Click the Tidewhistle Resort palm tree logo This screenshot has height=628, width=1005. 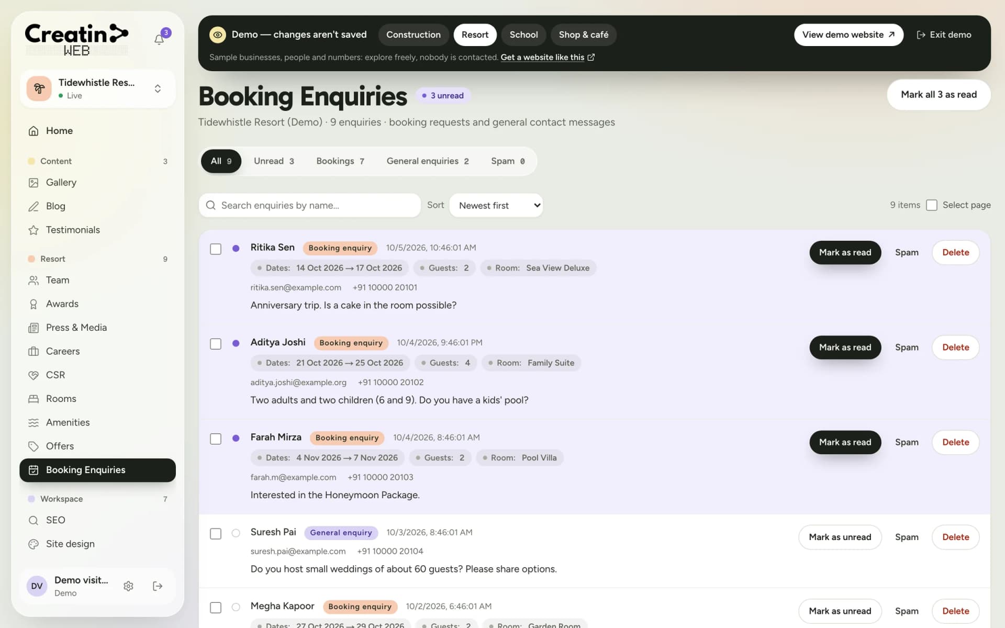[39, 88]
